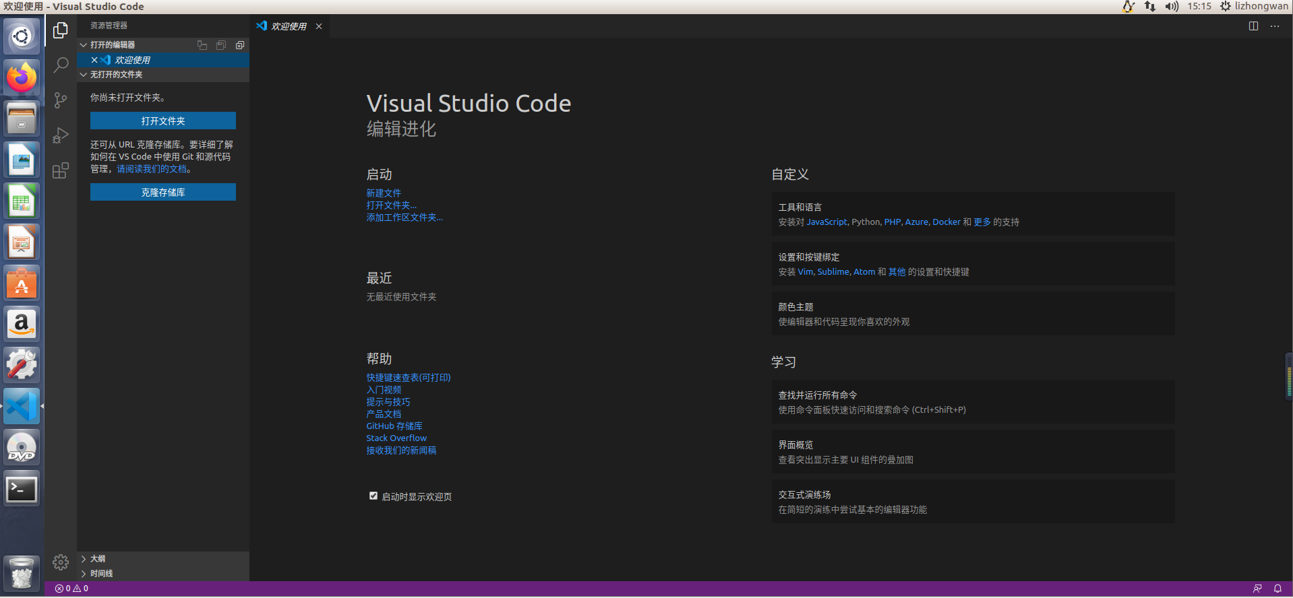Click Close All Editors icon

coord(240,45)
